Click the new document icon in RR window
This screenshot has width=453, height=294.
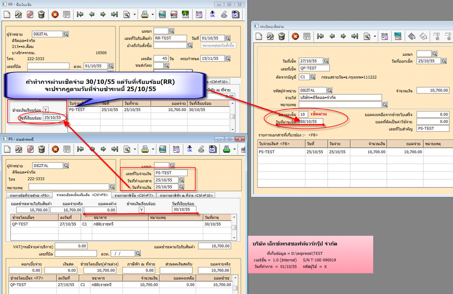point(7,15)
